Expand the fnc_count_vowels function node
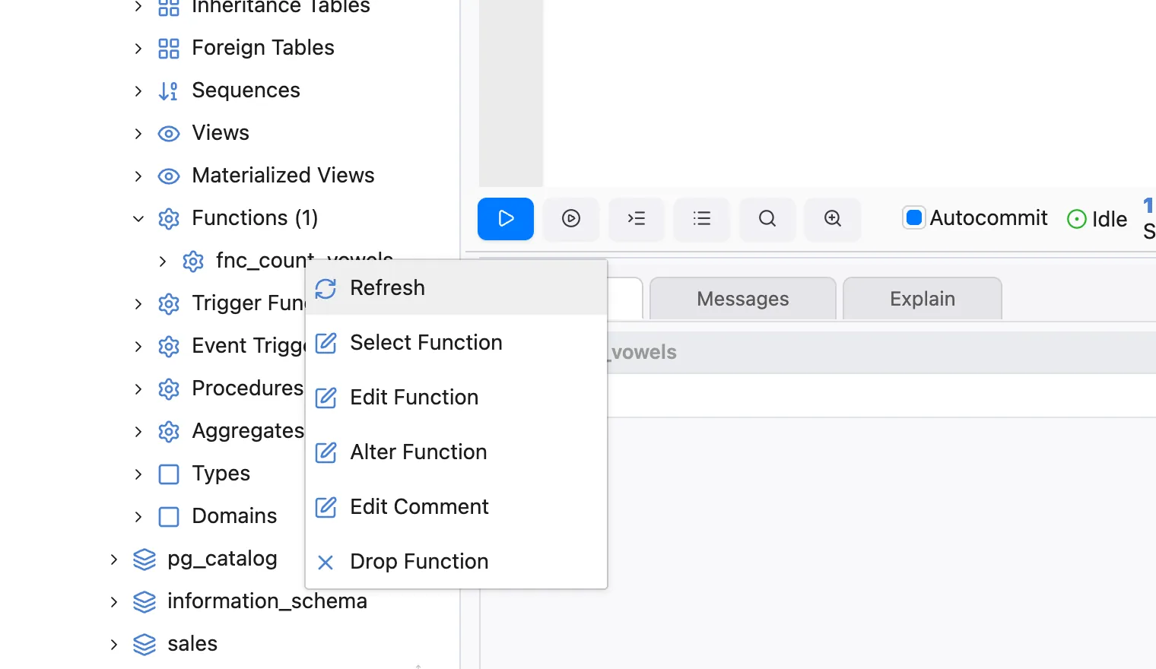1156x669 pixels. click(162, 262)
